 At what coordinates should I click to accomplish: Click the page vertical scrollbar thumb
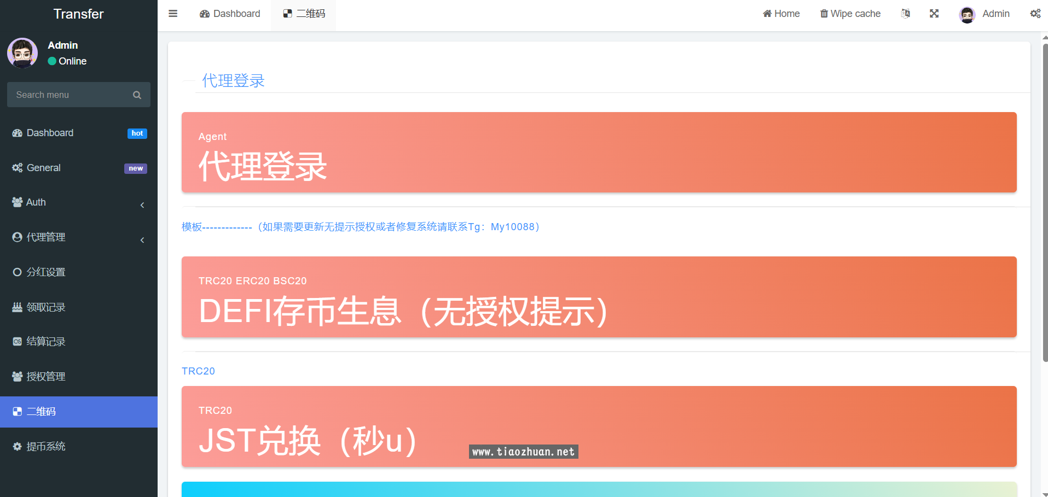[x=1045, y=202]
